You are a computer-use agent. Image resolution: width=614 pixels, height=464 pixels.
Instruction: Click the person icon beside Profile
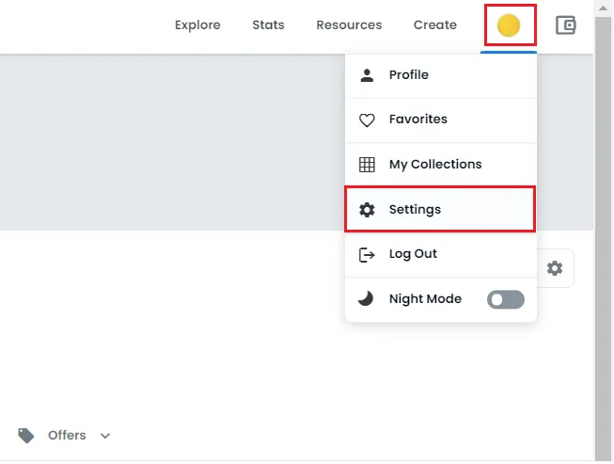pyautogui.click(x=367, y=75)
